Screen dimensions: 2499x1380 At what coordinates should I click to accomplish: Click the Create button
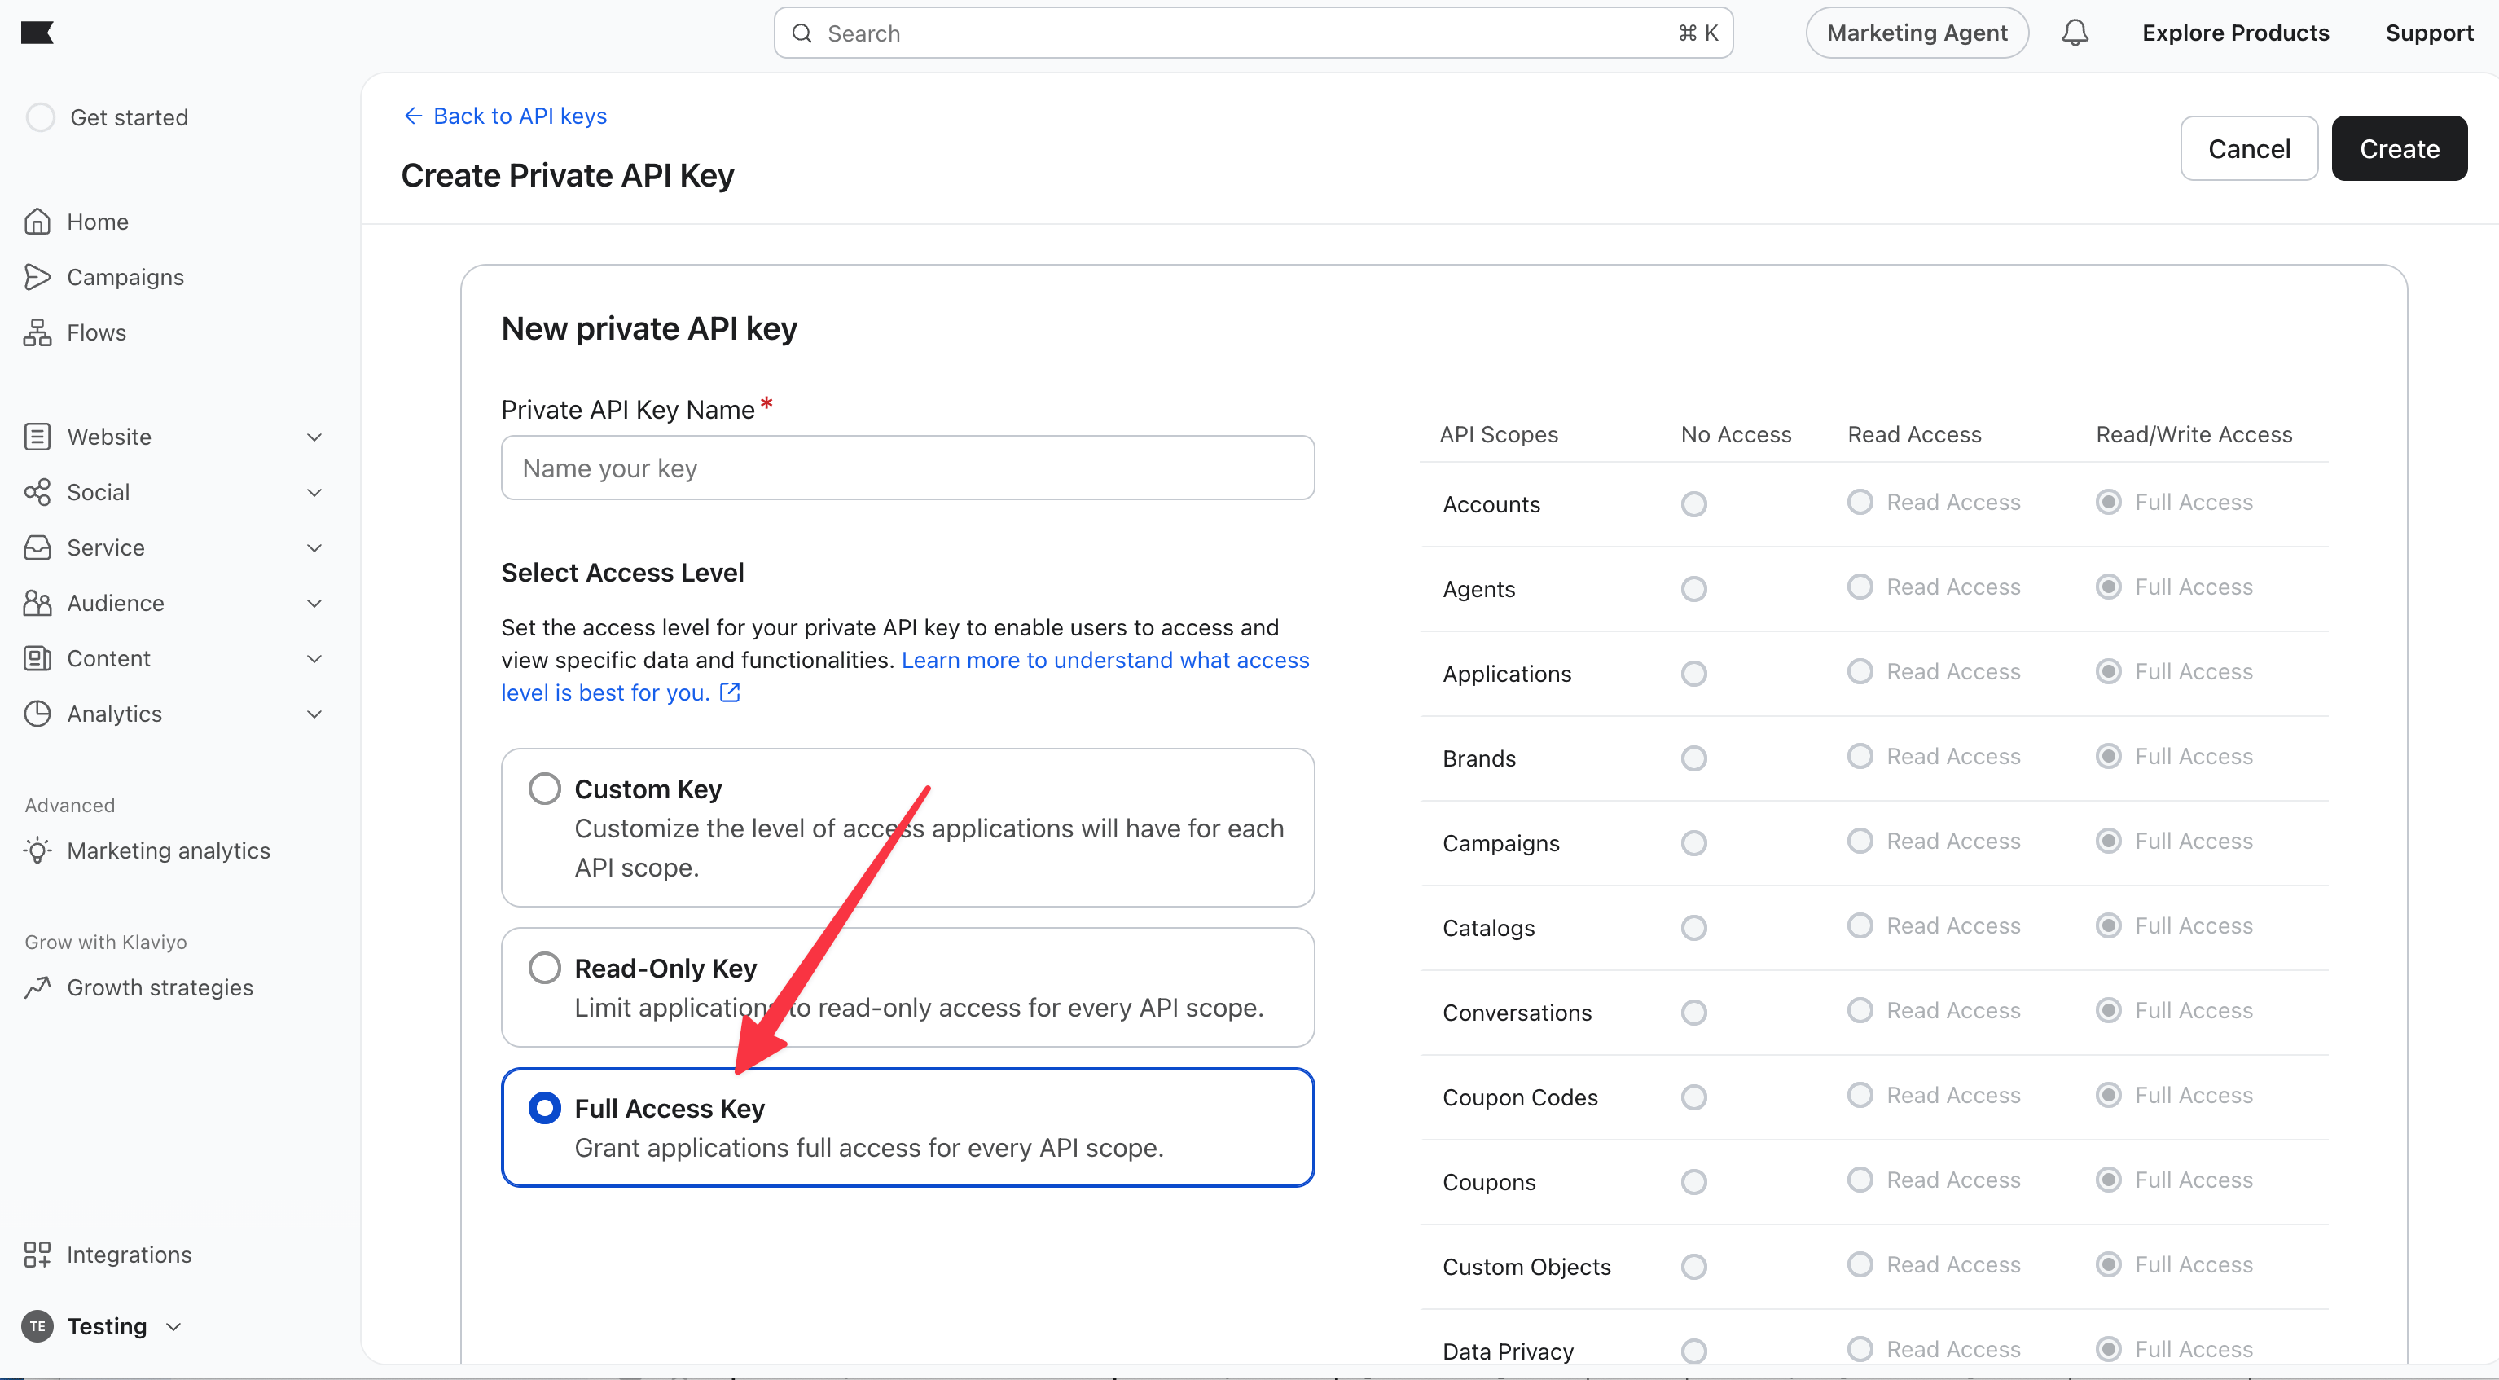(2399, 148)
